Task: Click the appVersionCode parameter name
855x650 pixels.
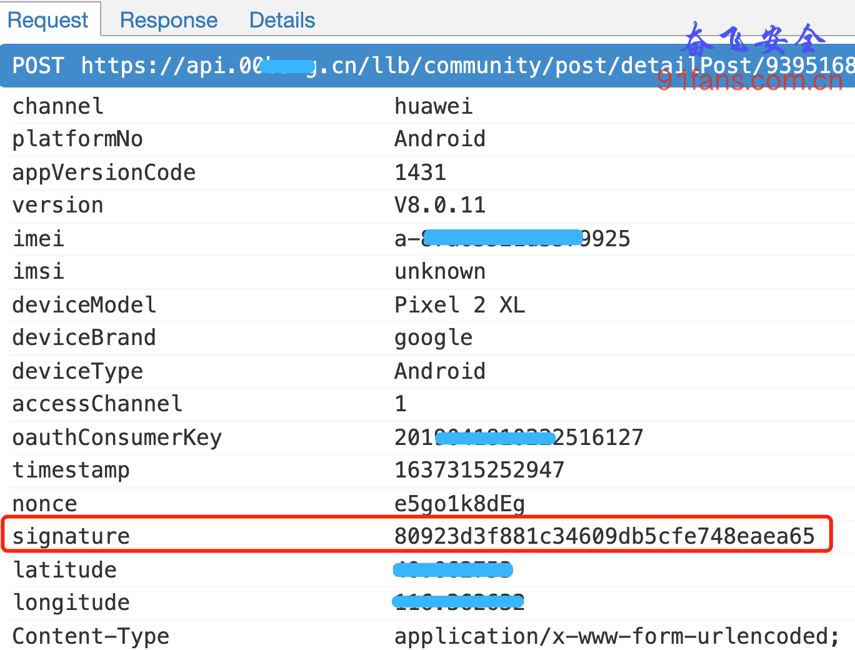Action: pyautogui.click(x=104, y=172)
